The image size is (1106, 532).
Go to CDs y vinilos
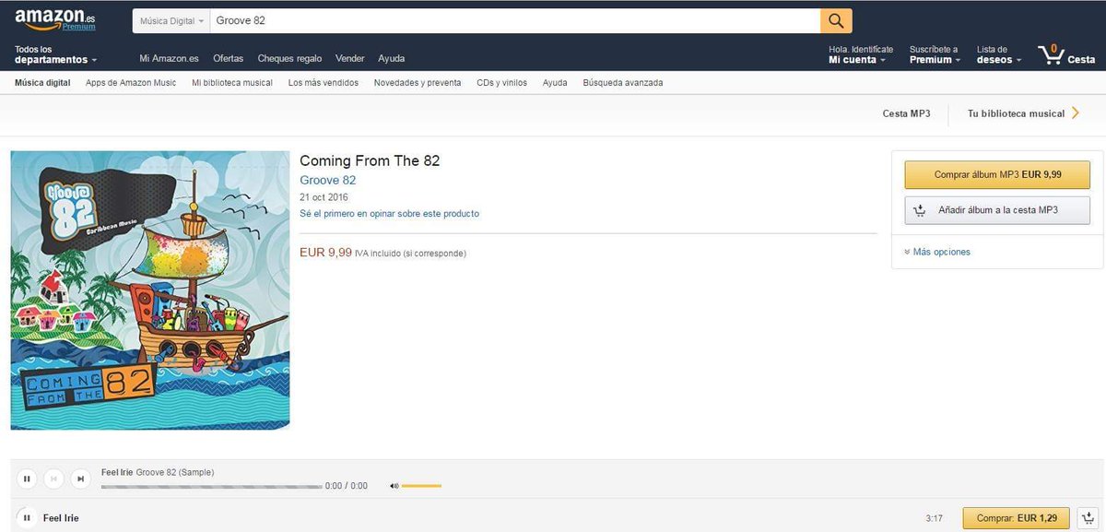coord(502,82)
